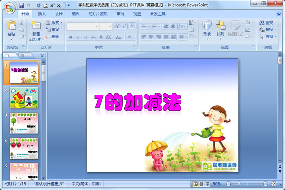
Task: Click the Redo/Repeat icon
Action: click(38, 5)
